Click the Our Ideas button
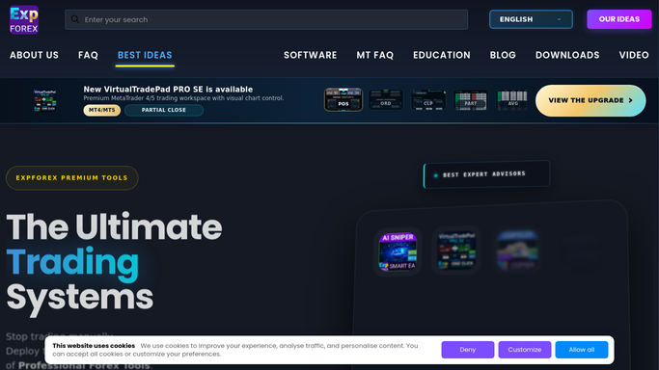 [x=619, y=19]
